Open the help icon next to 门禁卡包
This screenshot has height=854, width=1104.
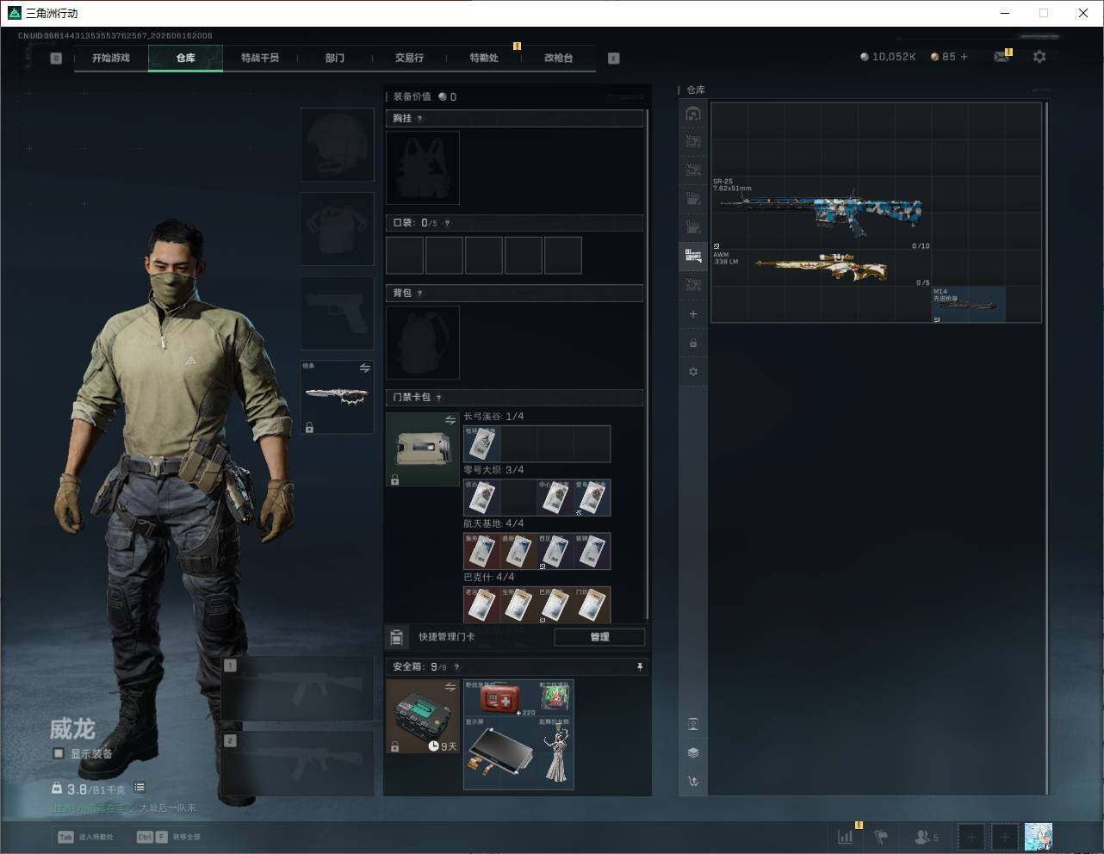tap(438, 398)
